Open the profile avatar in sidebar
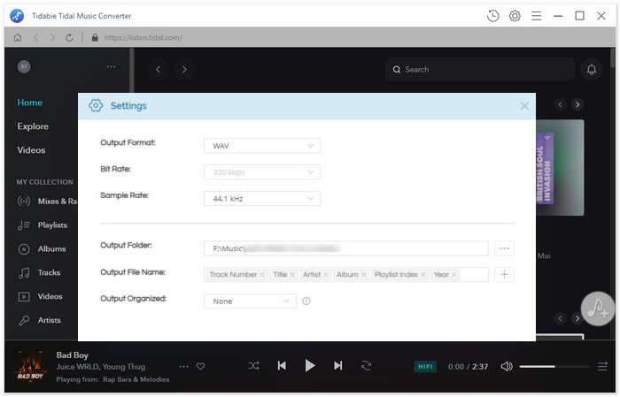The height and width of the screenshot is (397, 620). (24, 66)
